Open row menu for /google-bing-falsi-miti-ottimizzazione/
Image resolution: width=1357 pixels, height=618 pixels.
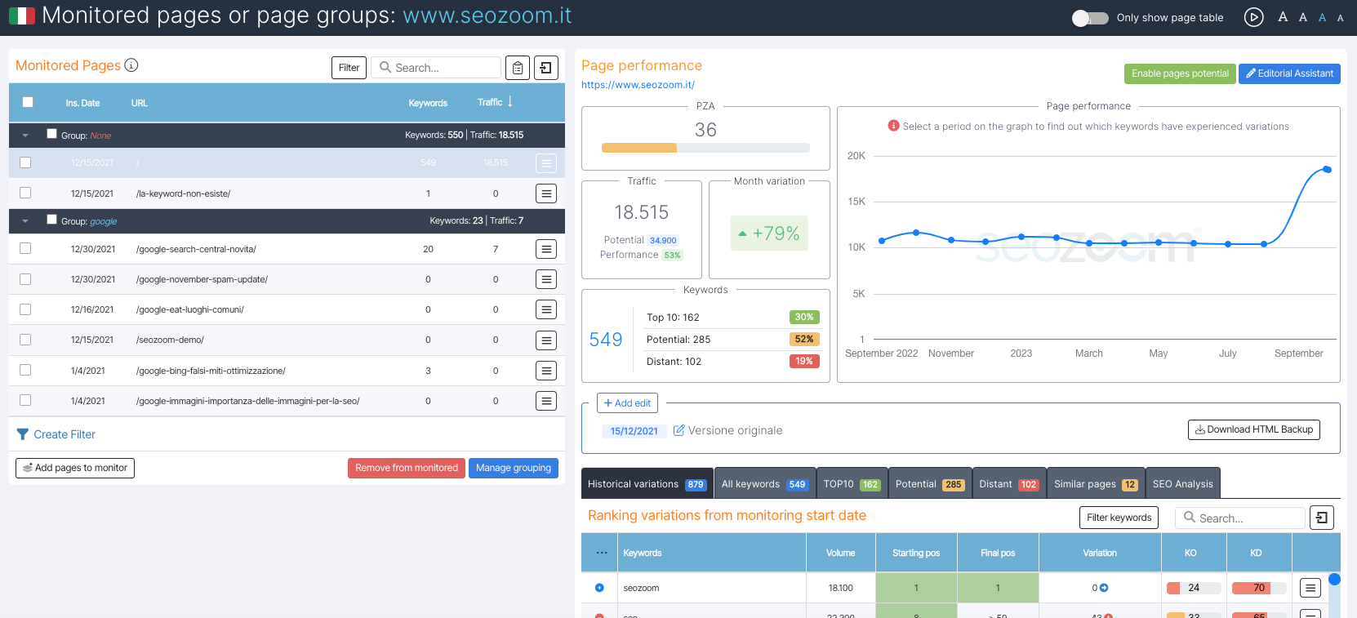point(546,371)
